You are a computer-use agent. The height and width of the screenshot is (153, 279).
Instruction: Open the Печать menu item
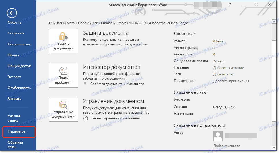13,55
